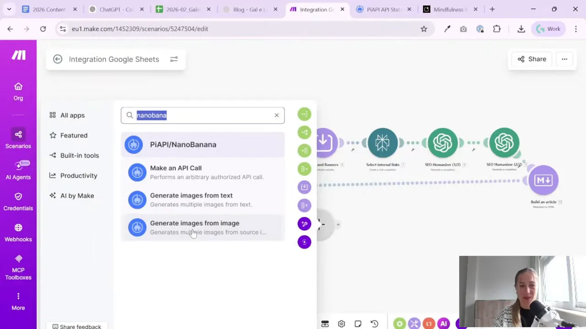Open a new browser tab

coord(492,9)
